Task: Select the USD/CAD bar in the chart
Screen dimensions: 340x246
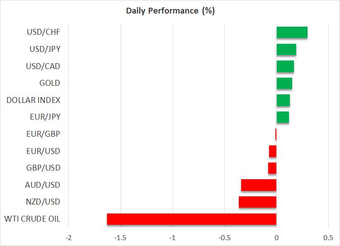Action: 285,66
